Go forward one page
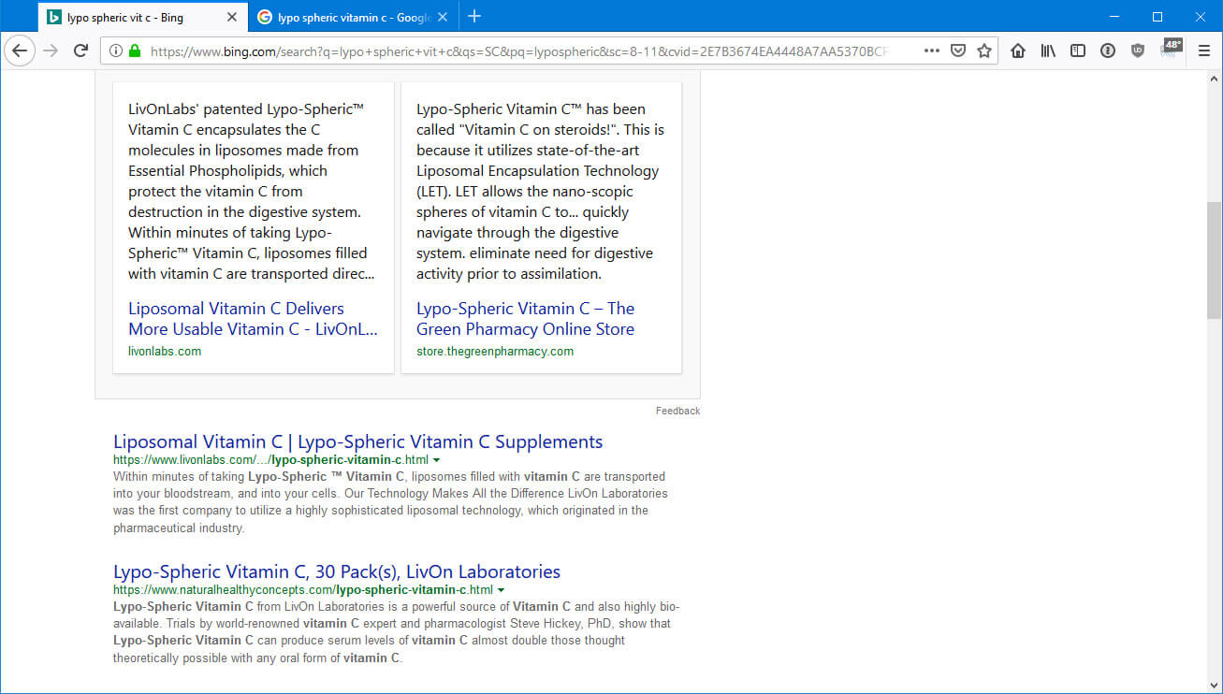This screenshot has height=694, width=1223. click(x=51, y=51)
